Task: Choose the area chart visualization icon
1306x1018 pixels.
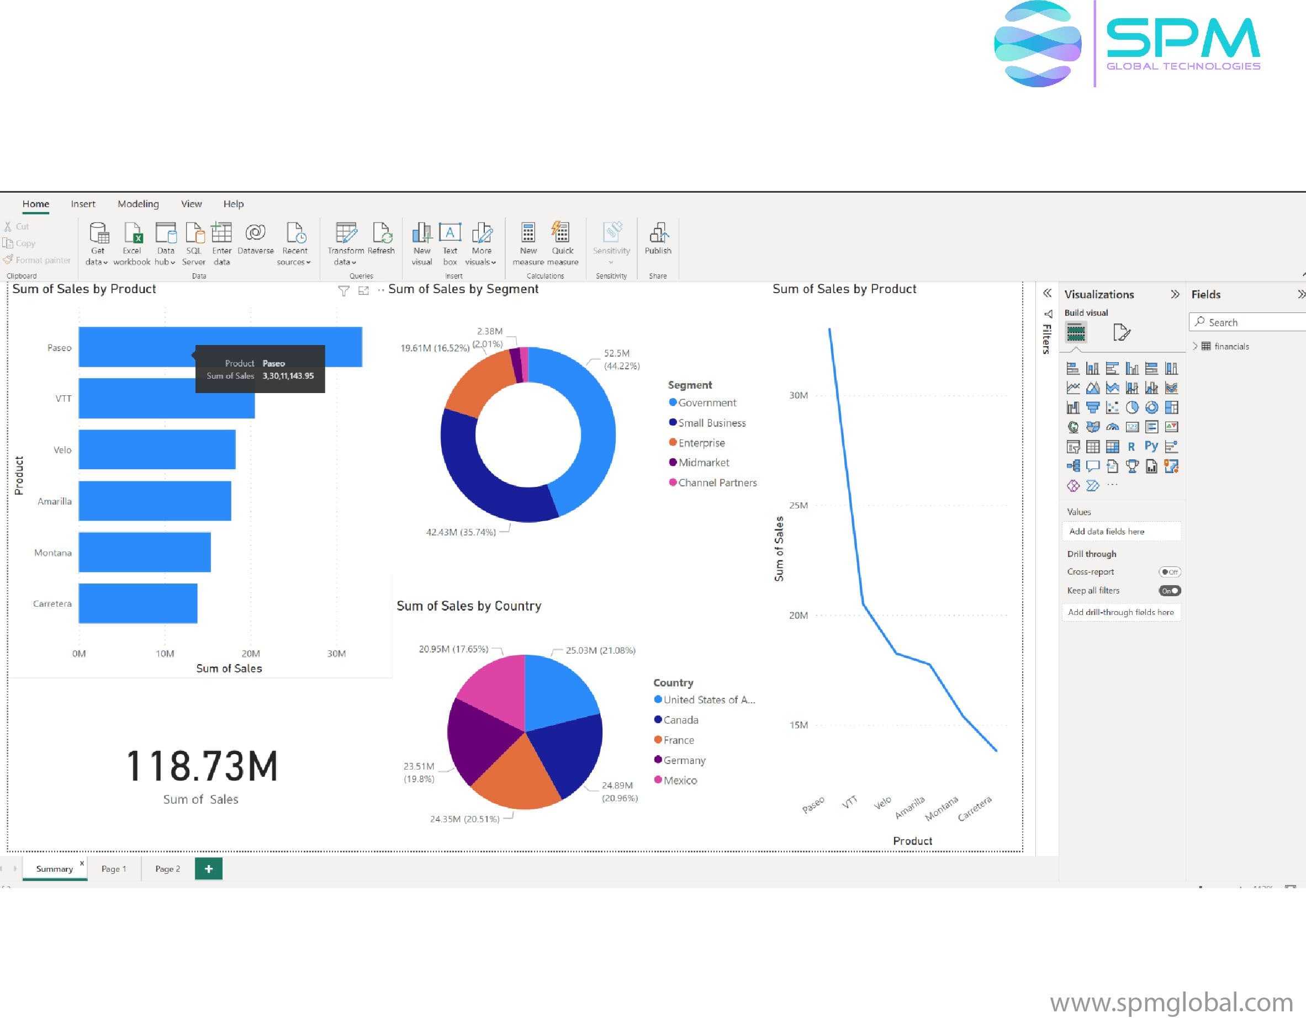Action: click(1092, 388)
